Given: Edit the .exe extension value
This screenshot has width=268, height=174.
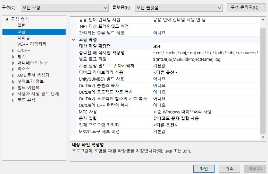Looking at the screenshot, I should [206, 46].
